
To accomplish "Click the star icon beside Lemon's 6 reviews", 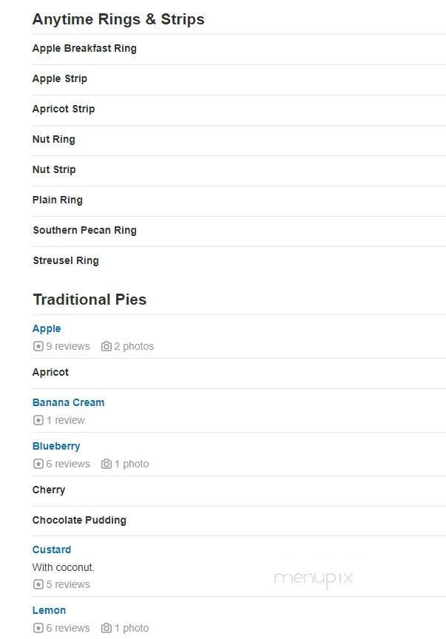I will coord(37,628).
